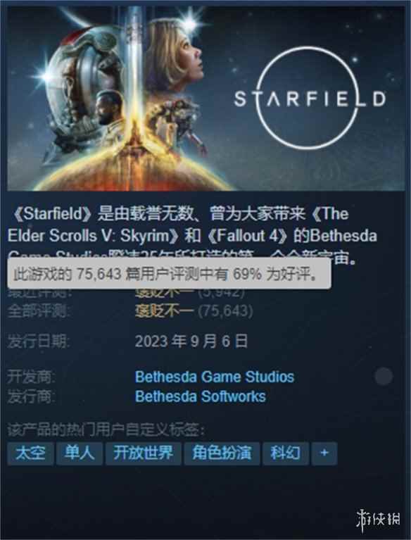This screenshot has height=540, width=411.
Task: Select the 太空 tag
Action: tap(31, 453)
